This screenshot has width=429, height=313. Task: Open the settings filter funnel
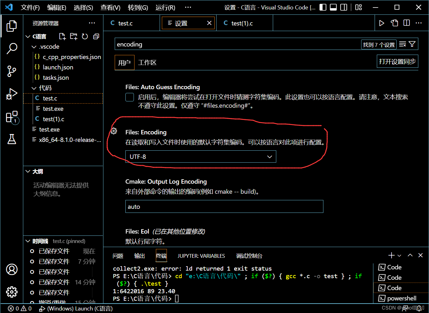pyautogui.click(x=412, y=44)
